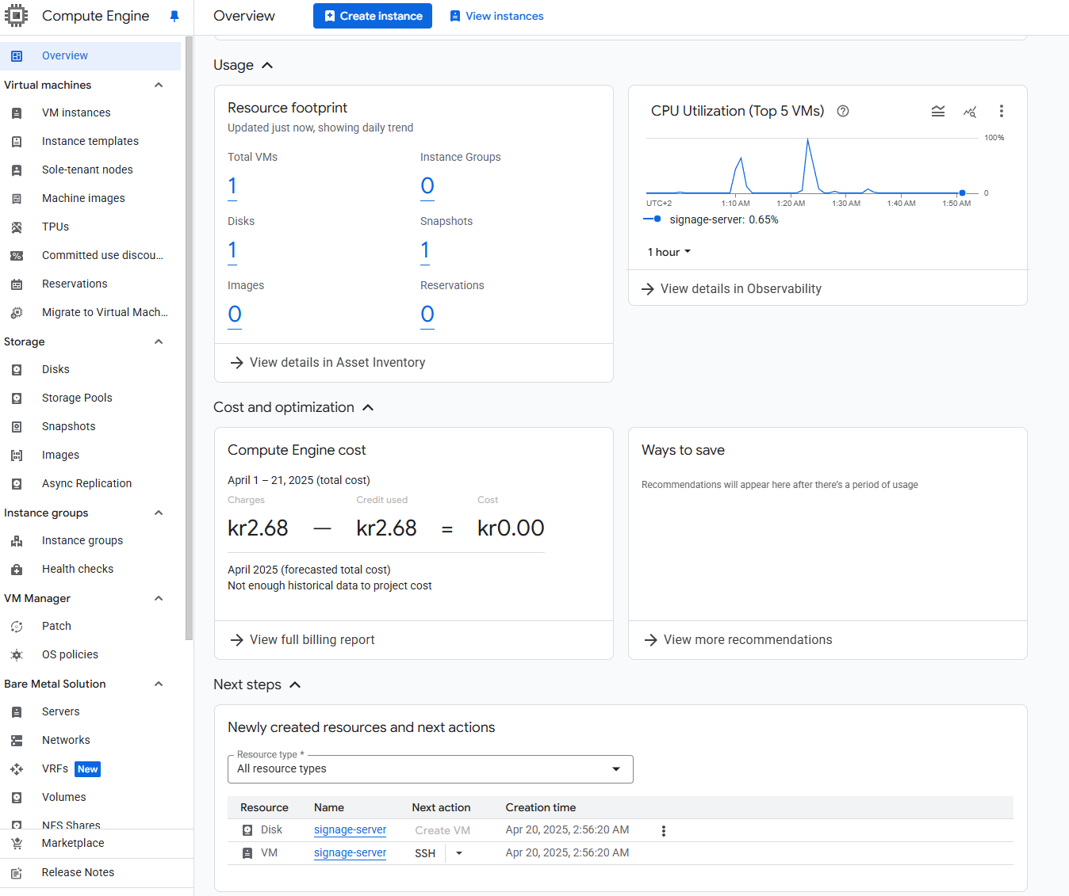1069x896 pixels.
Task: Click the Storage Pools icon
Action: click(17, 398)
